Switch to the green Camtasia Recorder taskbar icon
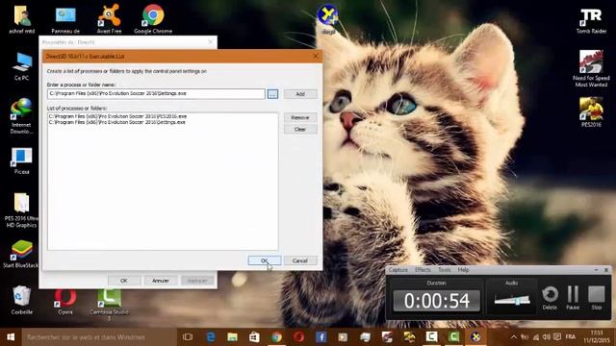Viewport: 616px width, 346px height. tap(453, 337)
